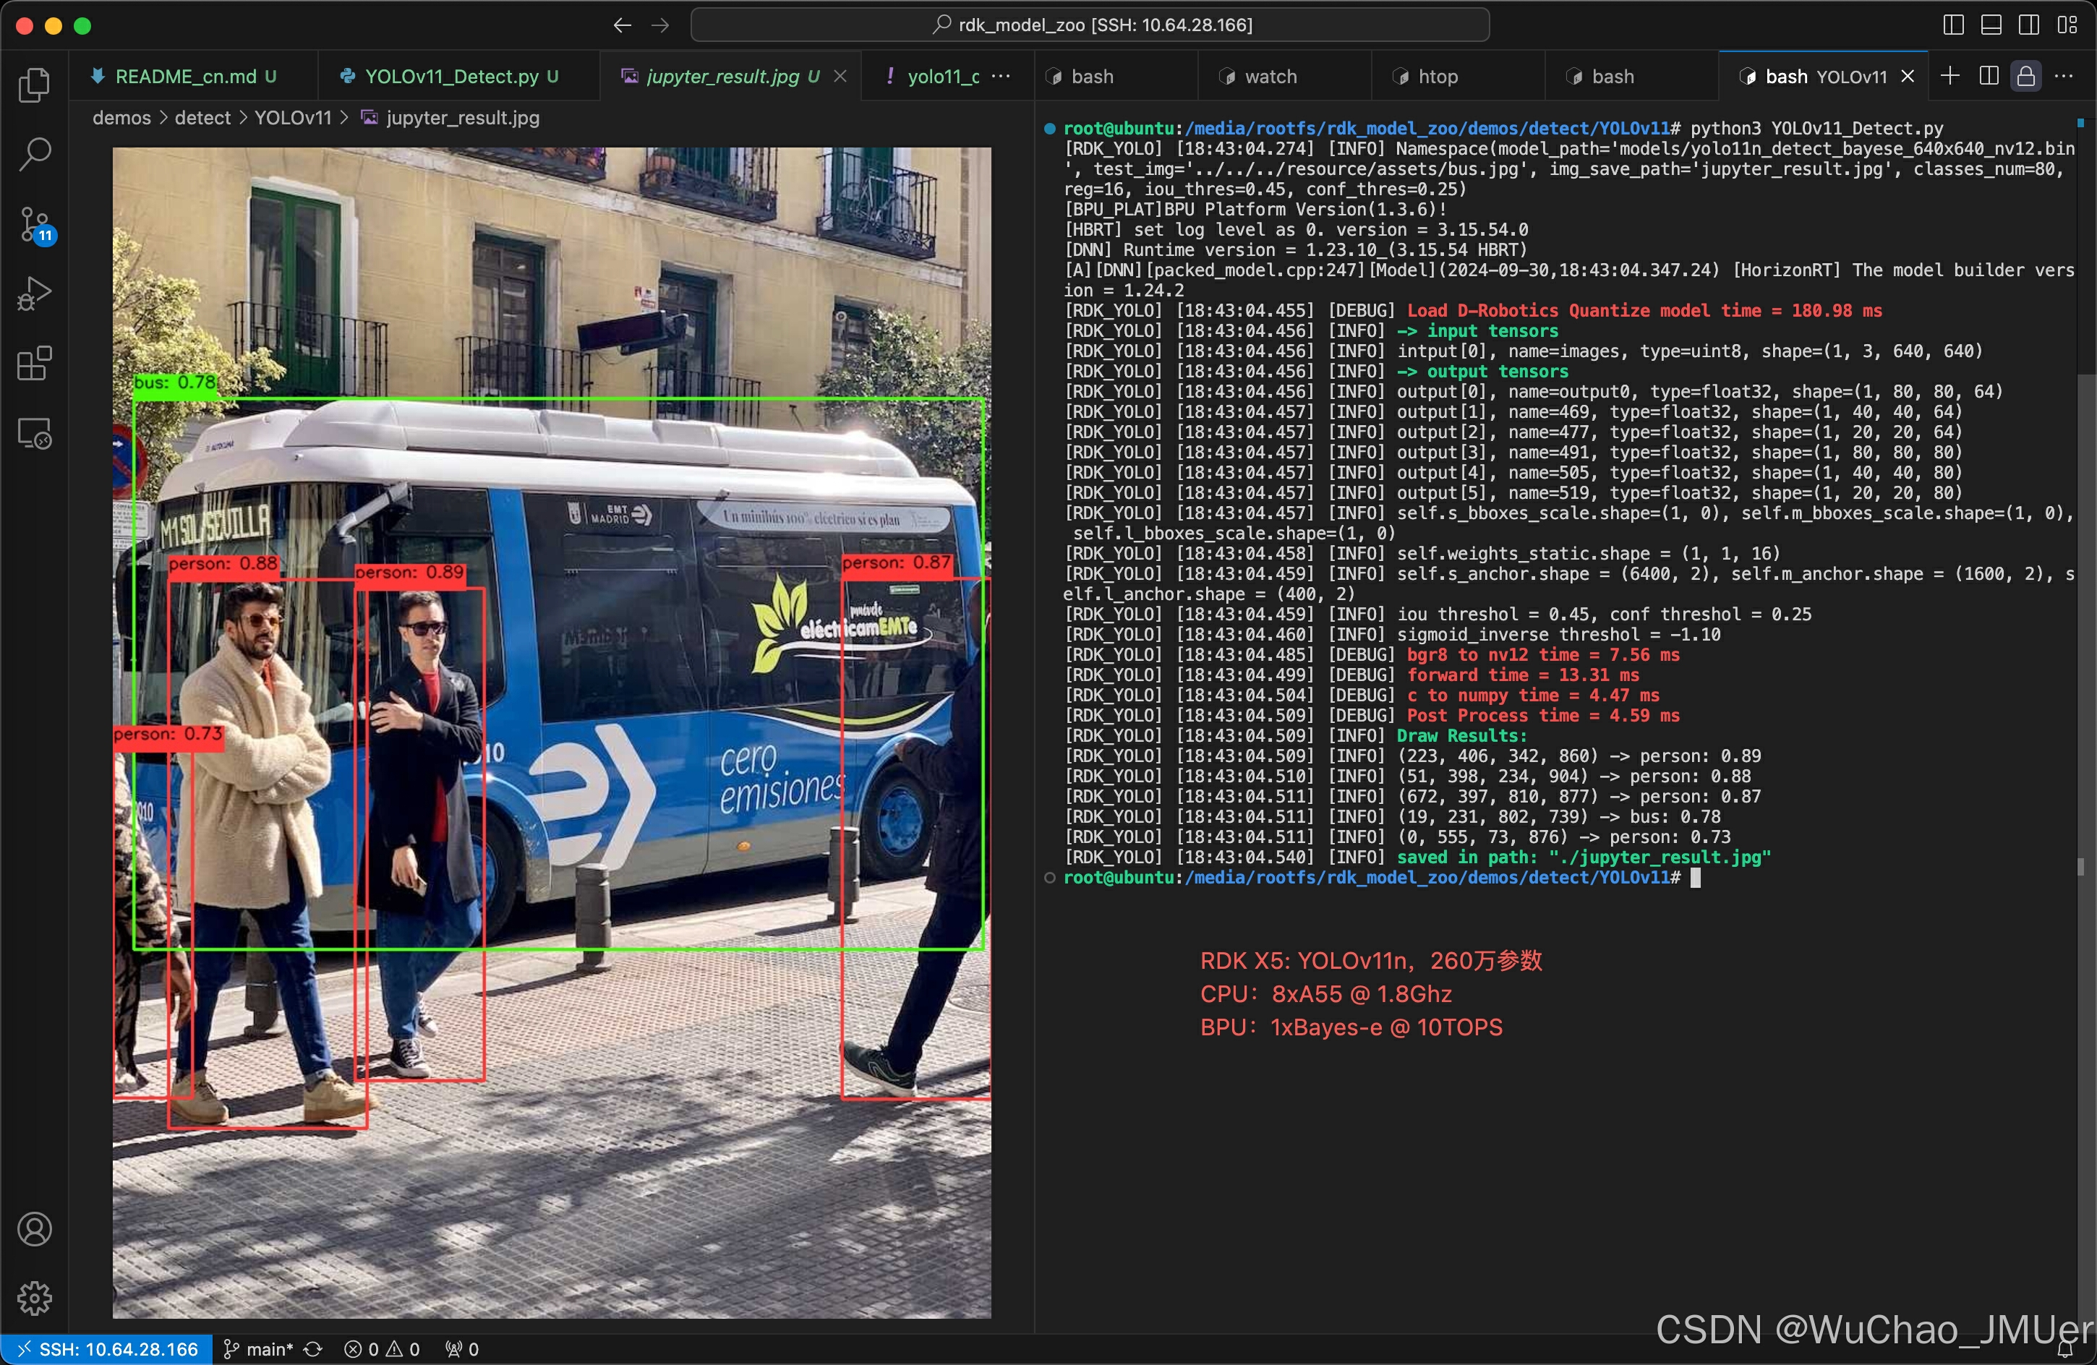The image size is (2097, 1365).
Task: Open the demos breadcrumb dropdown
Action: point(121,117)
